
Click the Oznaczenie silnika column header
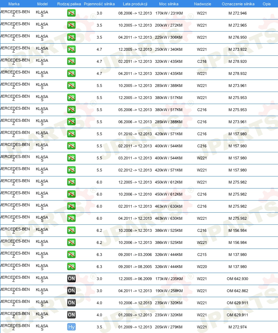(238, 4)
